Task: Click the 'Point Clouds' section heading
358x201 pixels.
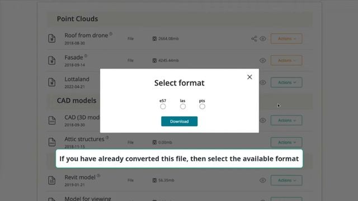Action: pyautogui.click(x=77, y=18)
